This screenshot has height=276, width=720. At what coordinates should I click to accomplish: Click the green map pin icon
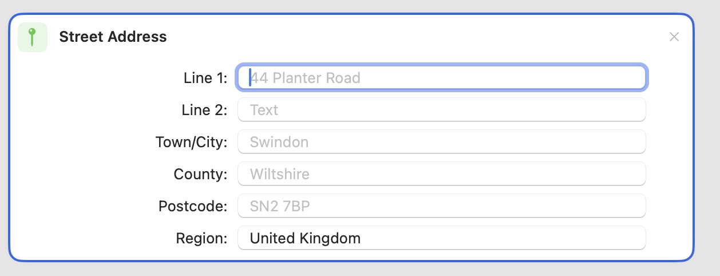click(x=33, y=37)
